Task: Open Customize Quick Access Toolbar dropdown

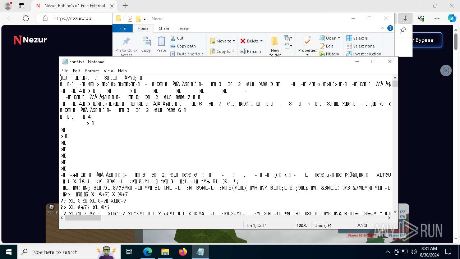Action: pos(144,19)
